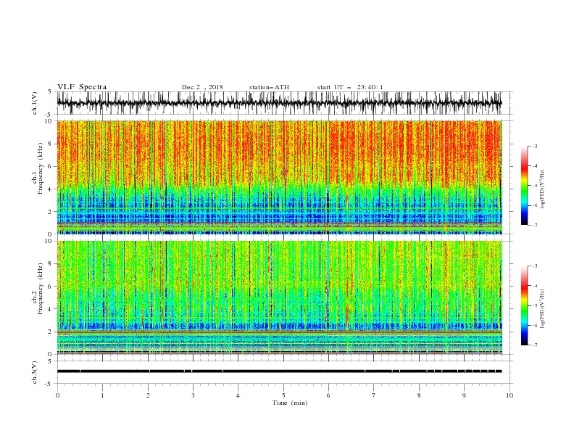Viewport: 574px width, 444px height.
Task: Click the ch.2 colorbar 'log(PSD)(V²/Hz)' label
Action: pyautogui.click(x=543, y=308)
